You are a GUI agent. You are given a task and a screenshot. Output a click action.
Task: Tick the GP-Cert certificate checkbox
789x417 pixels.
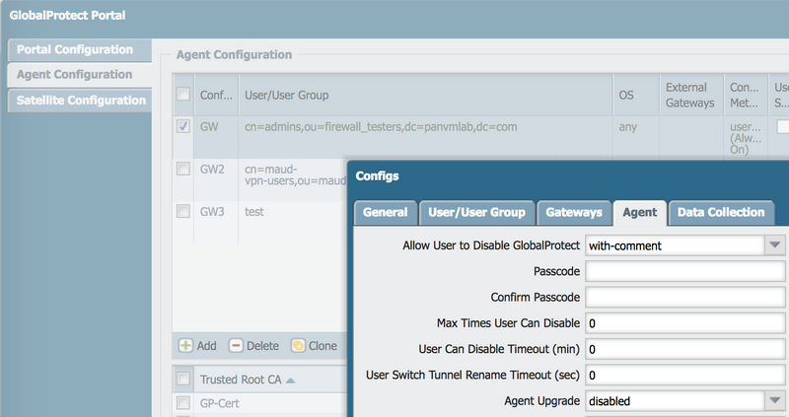tap(183, 402)
